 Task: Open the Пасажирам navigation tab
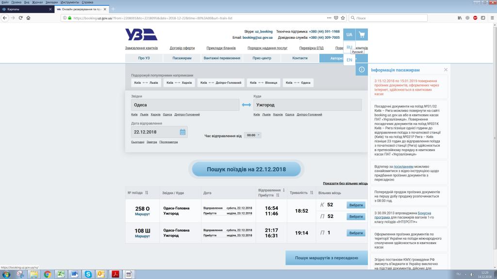(x=182, y=58)
